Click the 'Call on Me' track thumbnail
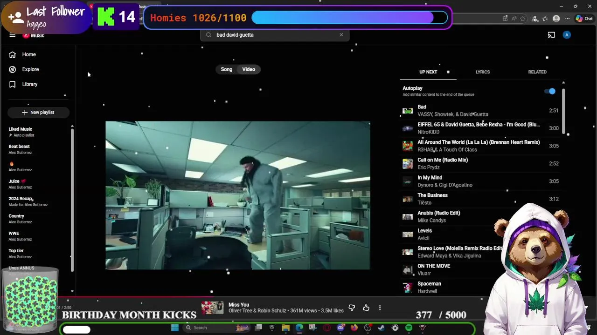Viewport: 597px width, 335px height. tap(408, 164)
